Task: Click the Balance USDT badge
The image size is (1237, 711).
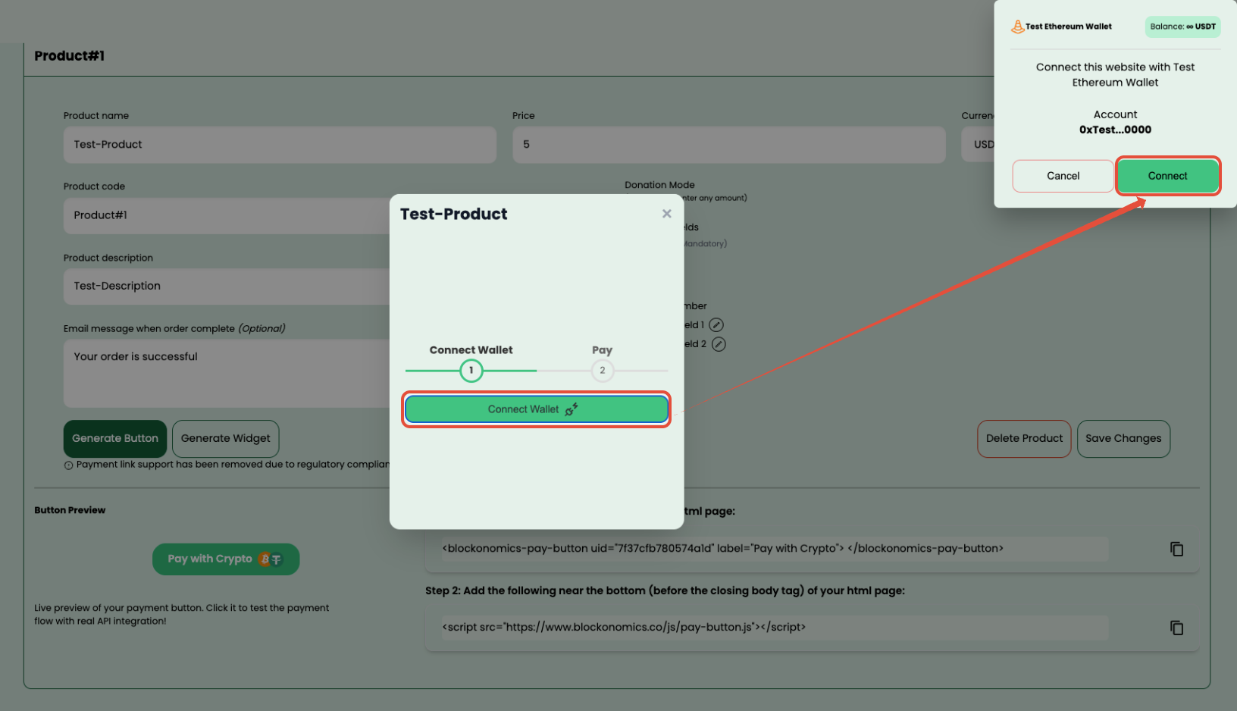Action: pos(1182,27)
